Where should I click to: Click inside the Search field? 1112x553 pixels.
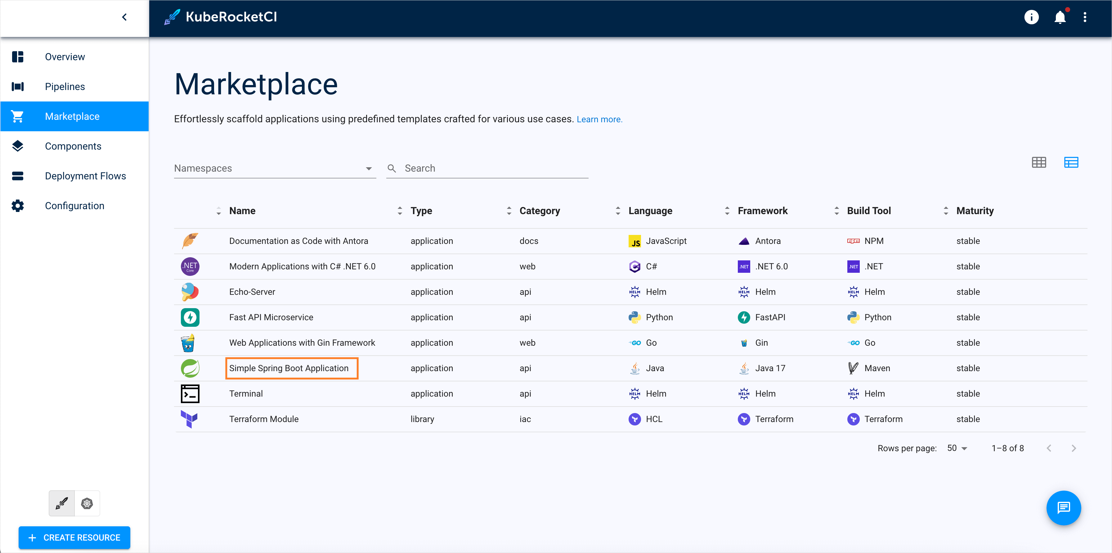pyautogui.click(x=475, y=168)
